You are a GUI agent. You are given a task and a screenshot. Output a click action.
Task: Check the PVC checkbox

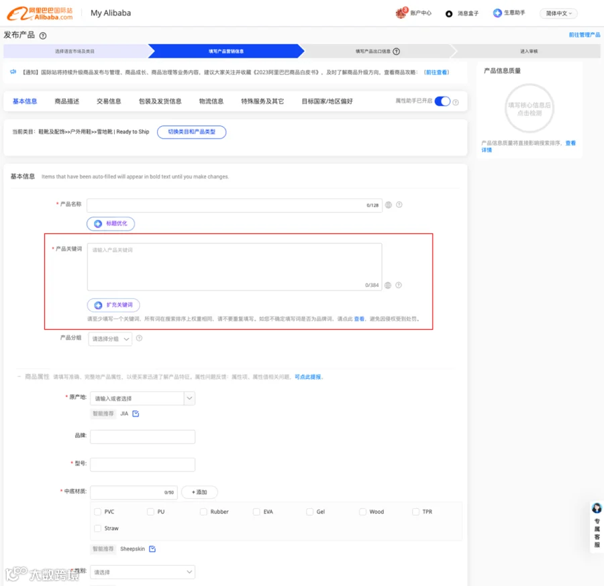tap(97, 512)
